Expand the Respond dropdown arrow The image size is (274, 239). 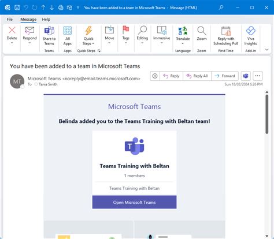click(x=29, y=43)
